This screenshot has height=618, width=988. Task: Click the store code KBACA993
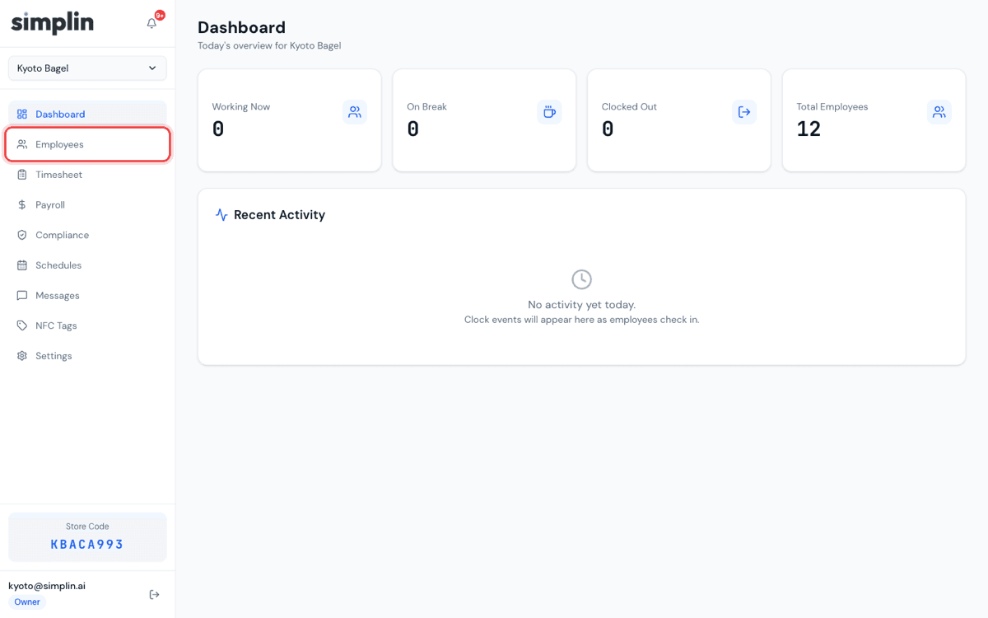tap(87, 545)
